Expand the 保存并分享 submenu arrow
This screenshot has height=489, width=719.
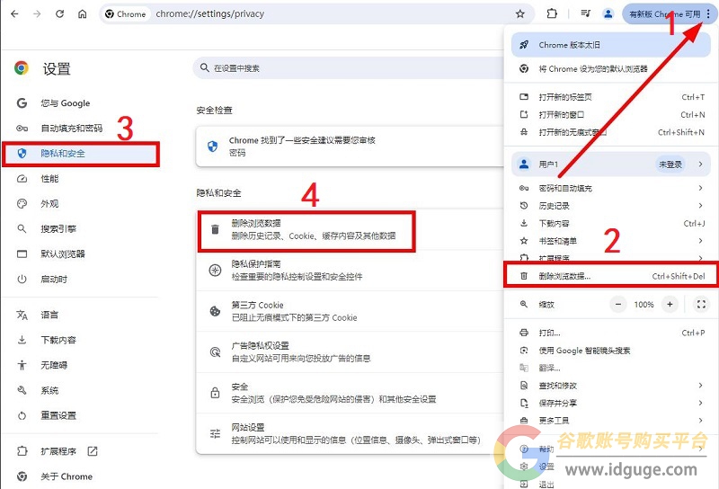(700, 403)
